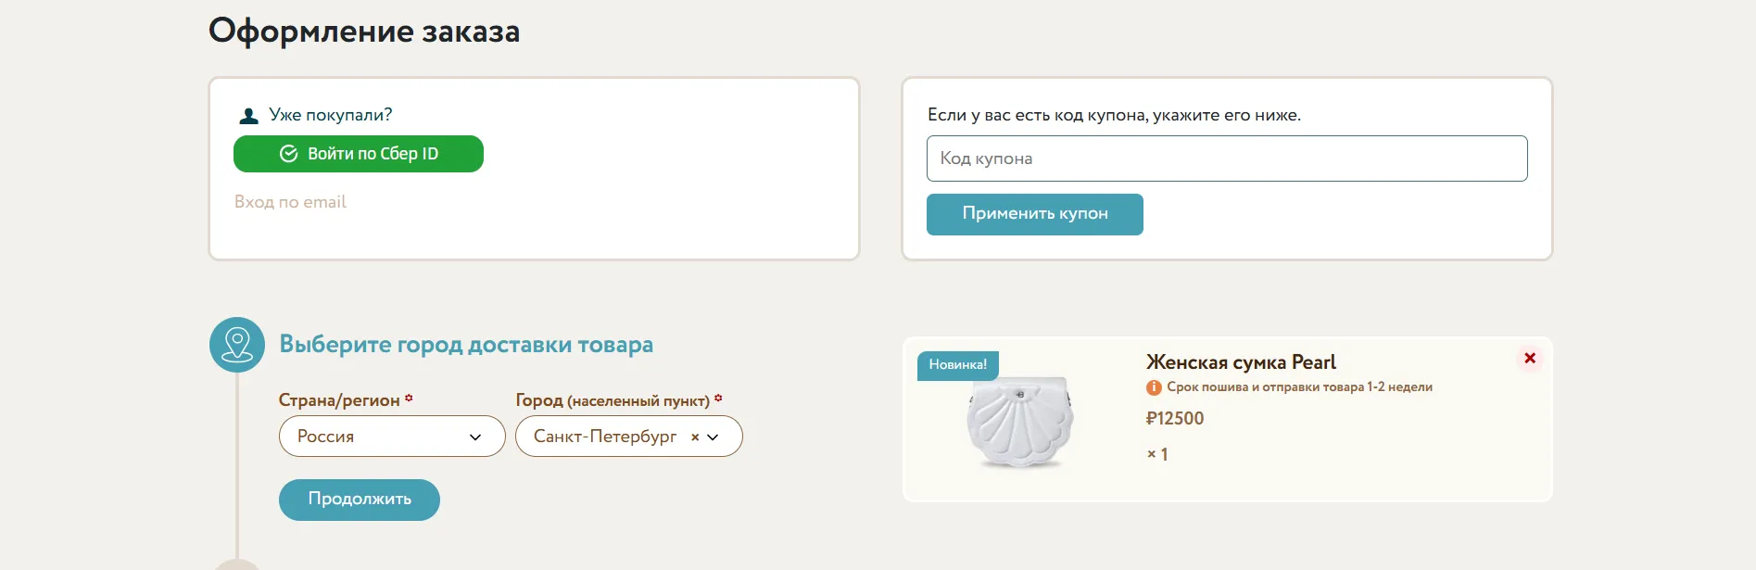Click the user silhouette icon beside Уже покупали?
The width and height of the screenshot is (1756, 570).
click(x=248, y=116)
